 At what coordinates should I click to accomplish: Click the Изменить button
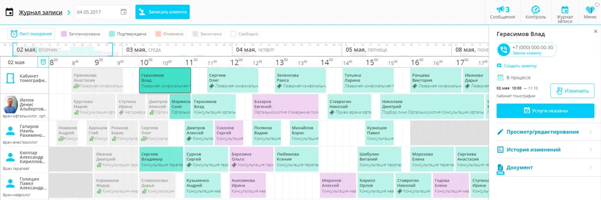click(572, 91)
